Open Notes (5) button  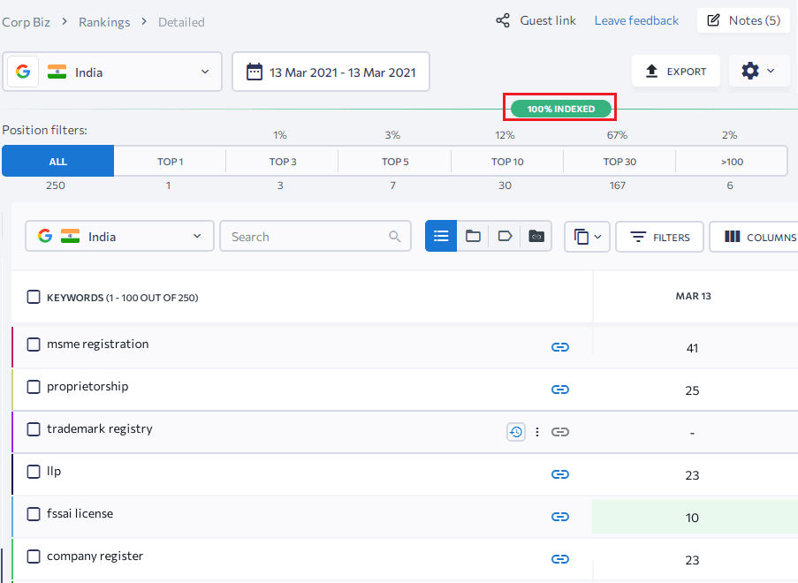coord(743,20)
